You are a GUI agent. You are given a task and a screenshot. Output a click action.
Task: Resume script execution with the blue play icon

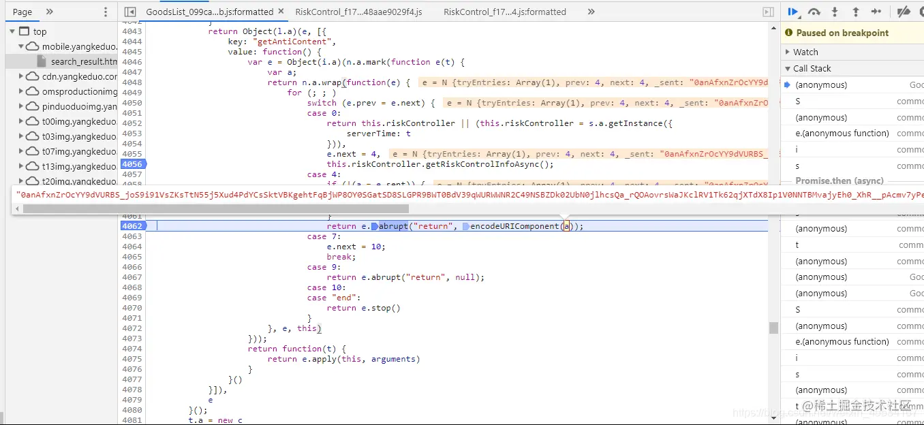click(793, 12)
